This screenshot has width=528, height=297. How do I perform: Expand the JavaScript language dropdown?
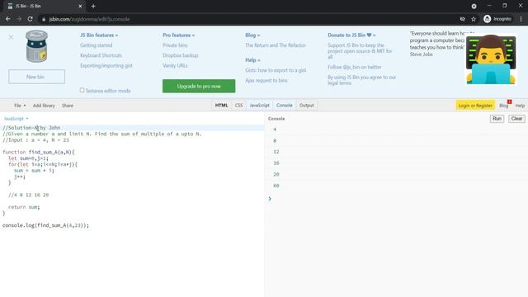(16, 119)
